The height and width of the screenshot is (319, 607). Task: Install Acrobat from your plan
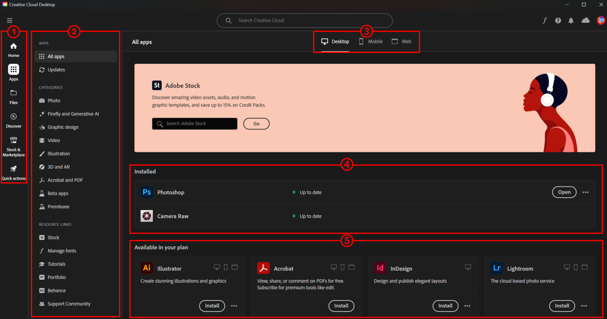coord(341,306)
